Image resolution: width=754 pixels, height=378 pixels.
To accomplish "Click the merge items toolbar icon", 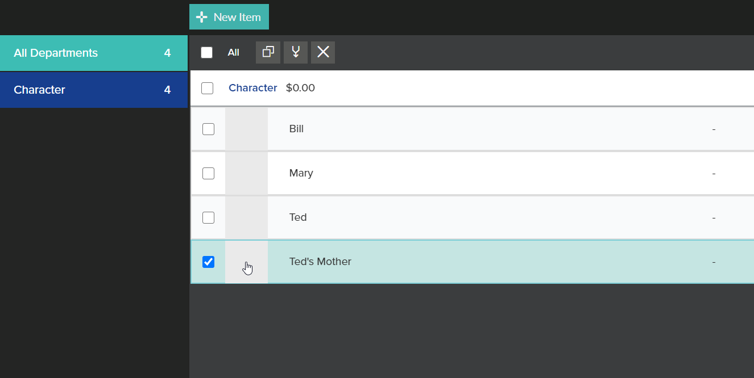I will (x=296, y=52).
